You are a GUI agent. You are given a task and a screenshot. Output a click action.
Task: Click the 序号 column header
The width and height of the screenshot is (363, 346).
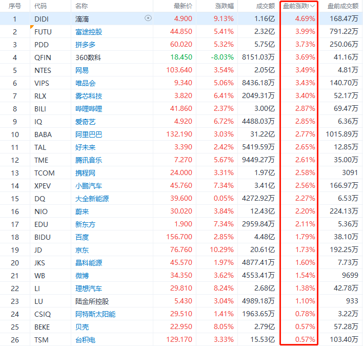(15, 6)
